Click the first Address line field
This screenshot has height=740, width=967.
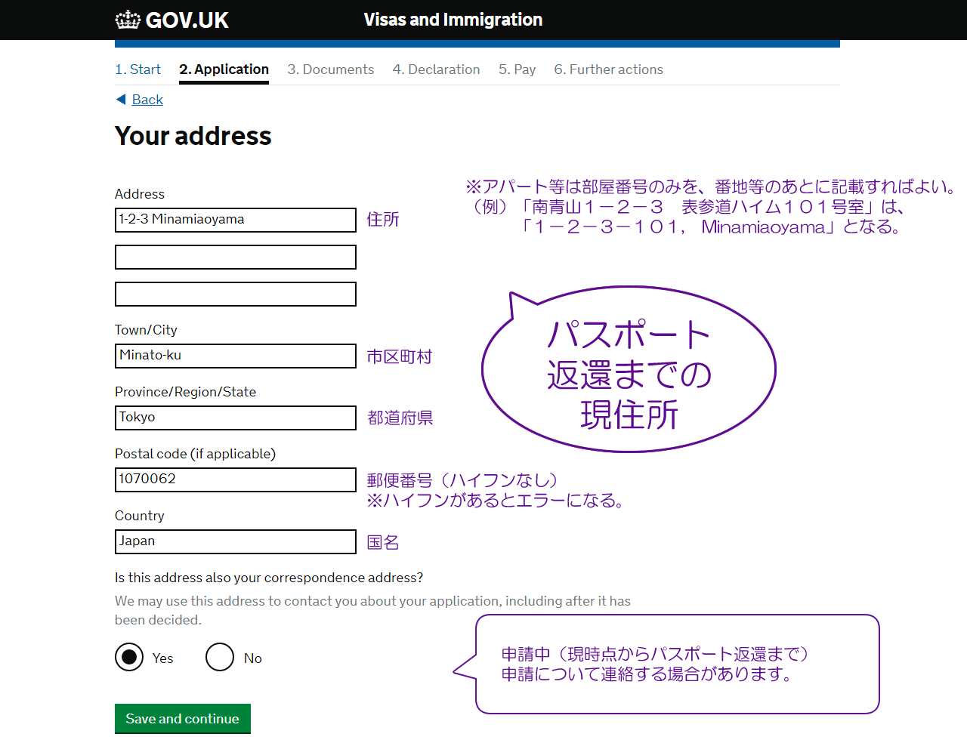pos(236,220)
